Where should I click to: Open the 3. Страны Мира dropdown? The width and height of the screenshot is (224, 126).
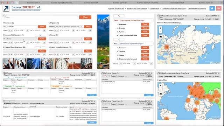tap(20, 51)
